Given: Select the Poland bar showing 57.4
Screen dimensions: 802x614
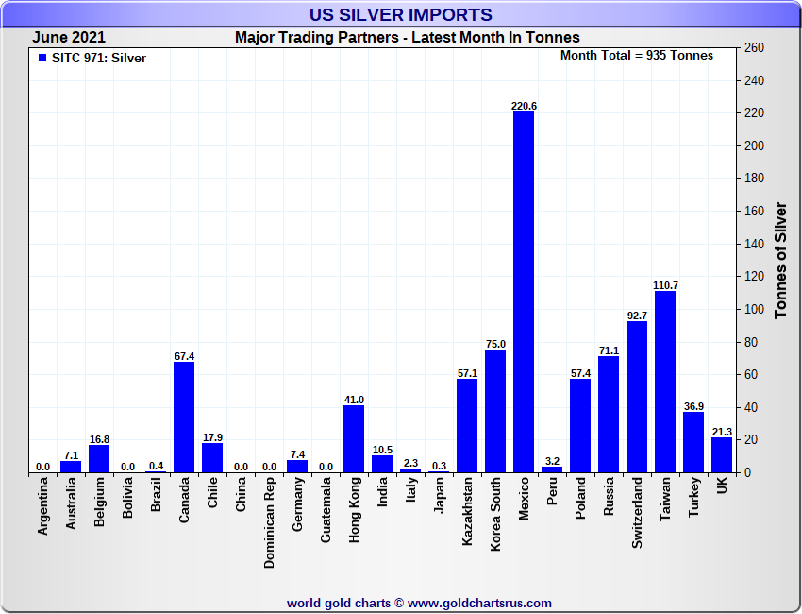Looking at the screenshot, I should click(580, 425).
